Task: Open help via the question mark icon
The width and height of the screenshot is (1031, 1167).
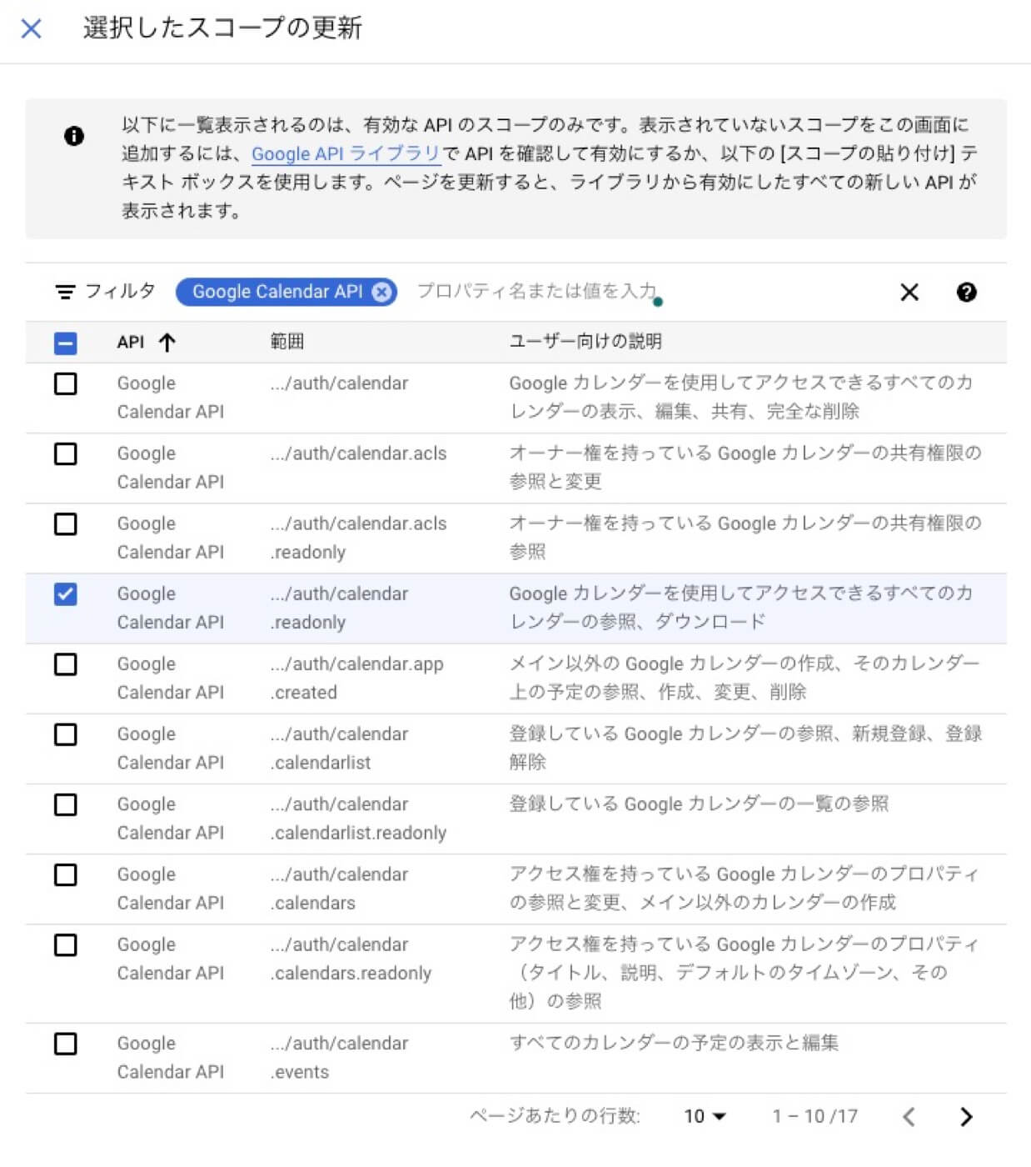Action: 967,292
